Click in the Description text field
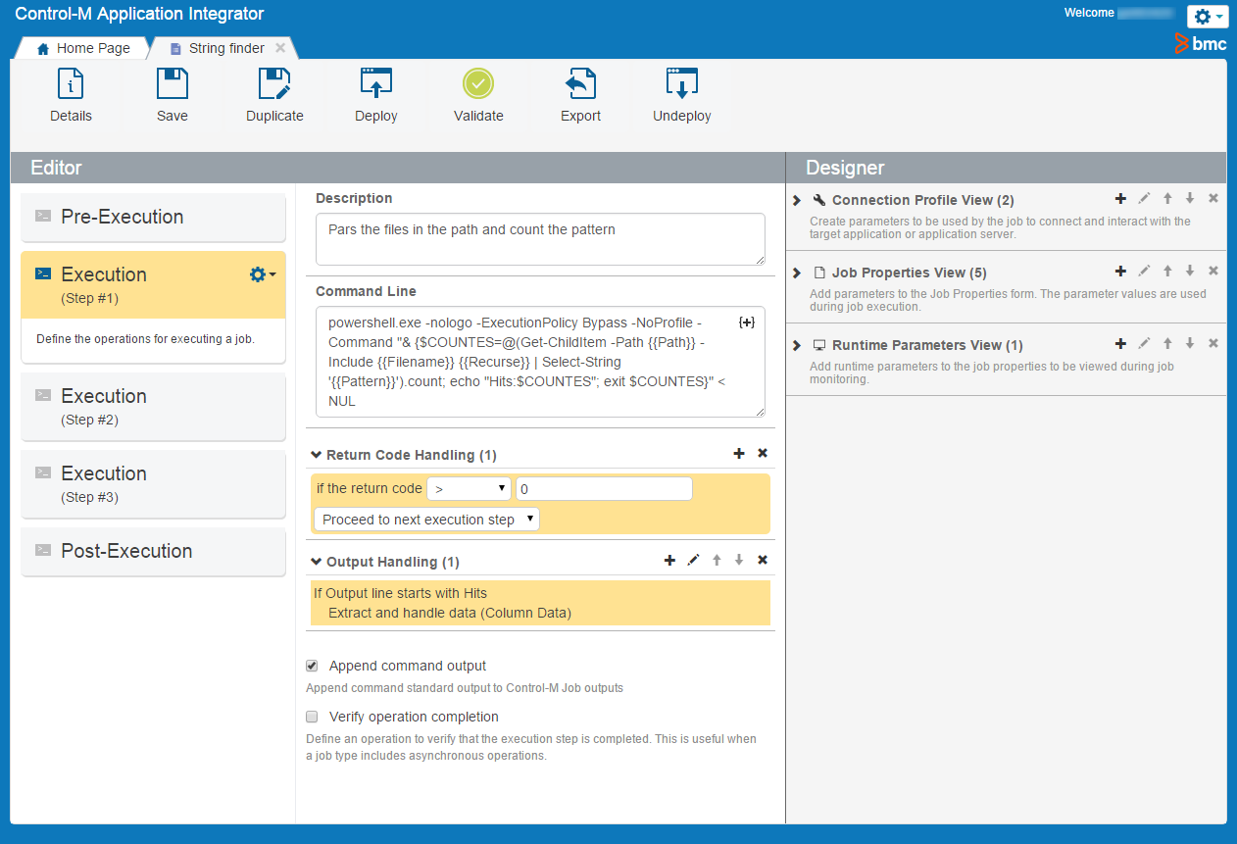Image resolution: width=1237 pixels, height=844 pixels. coord(540,239)
